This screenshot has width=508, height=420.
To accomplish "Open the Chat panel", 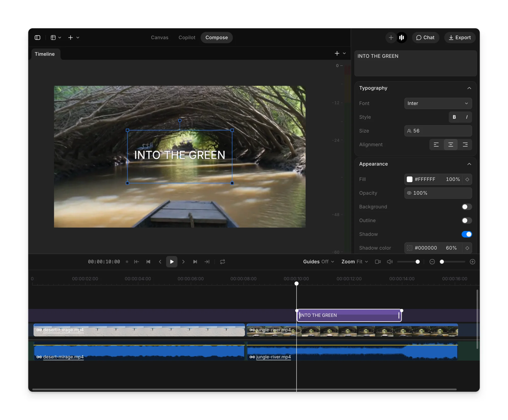I will coord(425,38).
